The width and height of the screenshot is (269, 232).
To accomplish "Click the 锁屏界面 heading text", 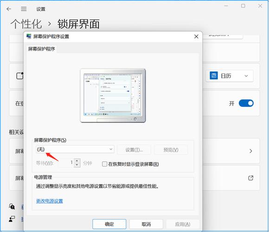I will pos(78,24).
